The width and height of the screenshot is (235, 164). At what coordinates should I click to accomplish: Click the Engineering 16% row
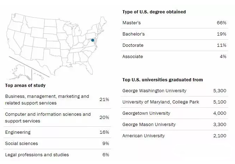click(57, 132)
